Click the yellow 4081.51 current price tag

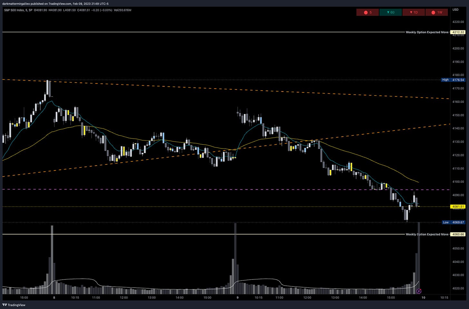457,207
